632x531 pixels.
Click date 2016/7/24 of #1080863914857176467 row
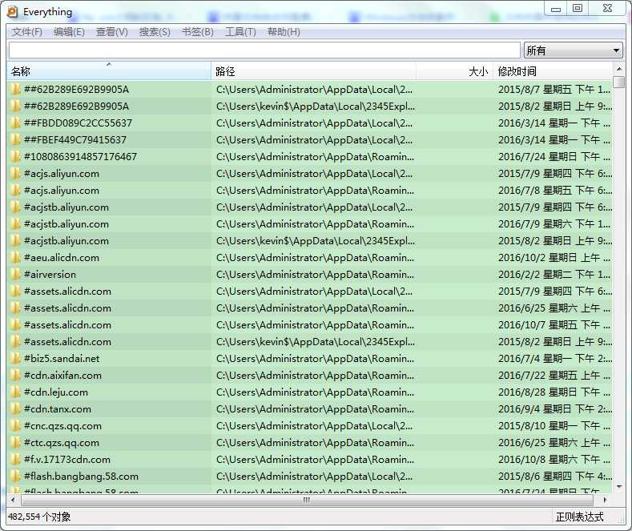[521, 156]
